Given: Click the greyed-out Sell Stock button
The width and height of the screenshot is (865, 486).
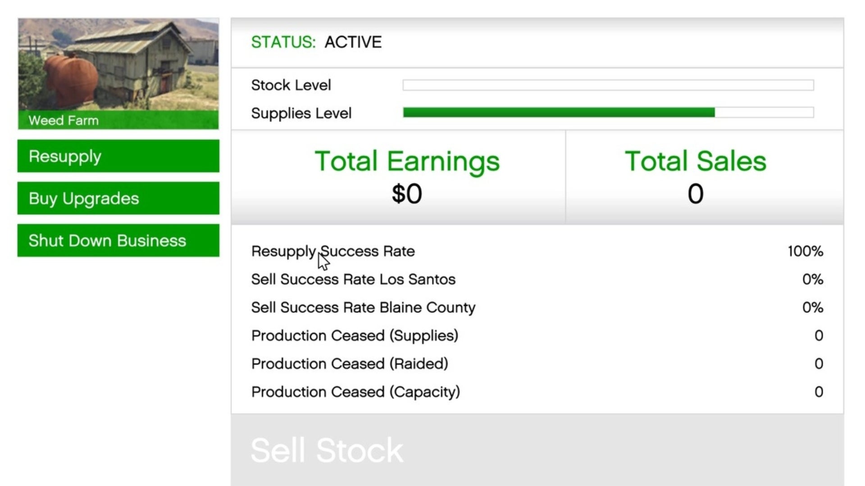Looking at the screenshot, I should 537,450.
